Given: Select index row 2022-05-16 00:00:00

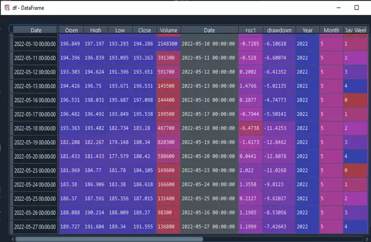Looking at the screenshot, I should point(34,100).
